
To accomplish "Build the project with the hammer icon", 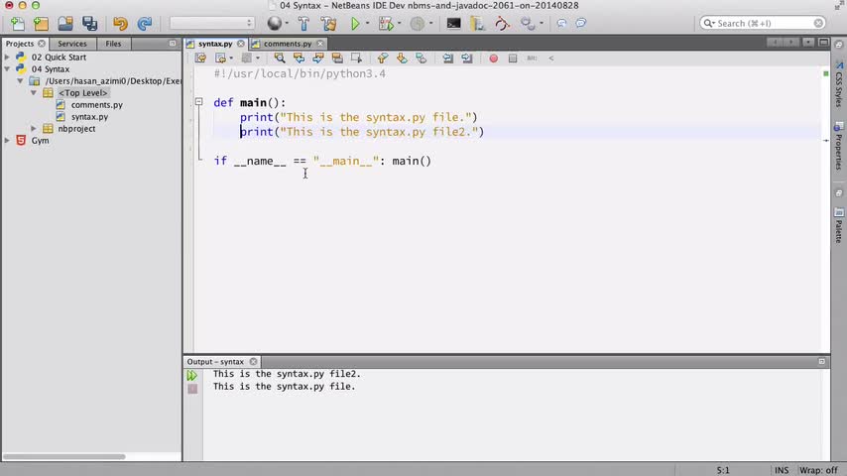I will (303, 23).
